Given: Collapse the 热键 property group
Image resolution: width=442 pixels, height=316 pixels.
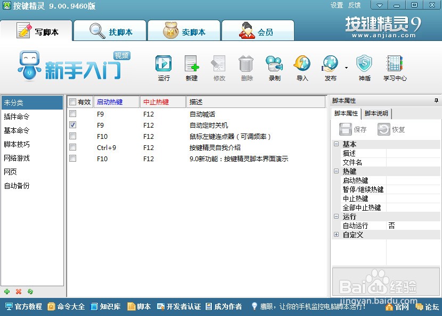Looking at the screenshot, I should (336, 171).
